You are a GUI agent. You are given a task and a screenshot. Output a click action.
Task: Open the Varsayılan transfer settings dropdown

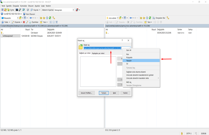73,10
